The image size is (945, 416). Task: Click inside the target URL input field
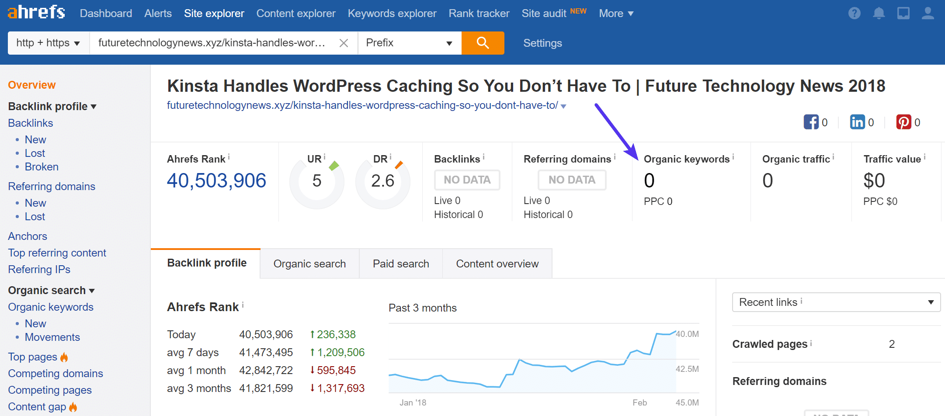click(x=210, y=43)
